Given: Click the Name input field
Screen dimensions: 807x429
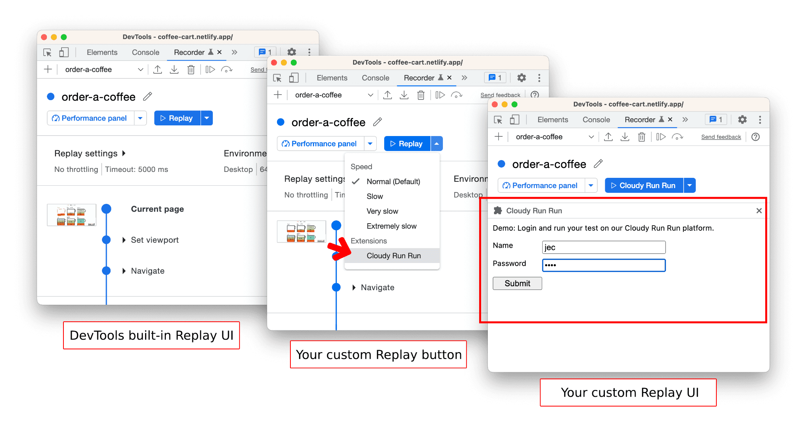Looking at the screenshot, I should pyautogui.click(x=604, y=246).
